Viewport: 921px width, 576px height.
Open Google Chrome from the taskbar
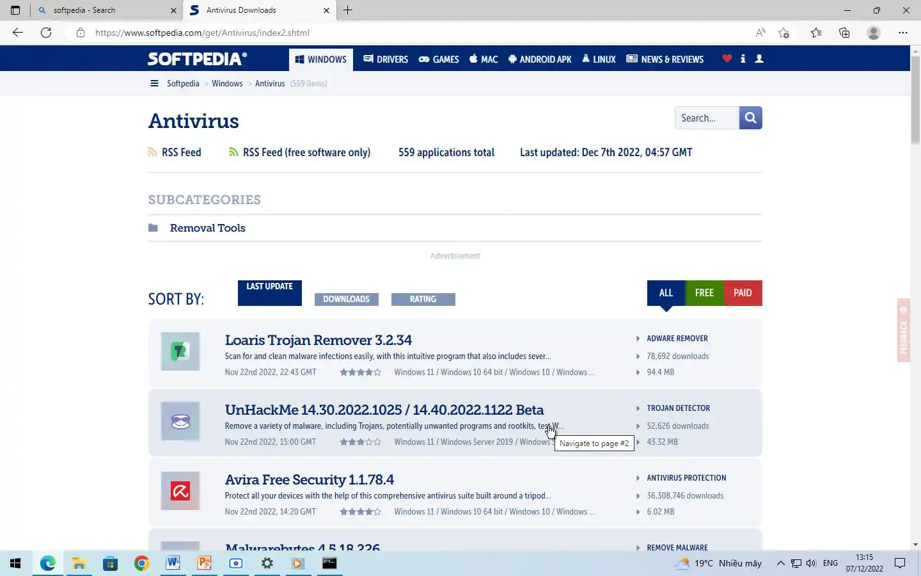pos(141,563)
